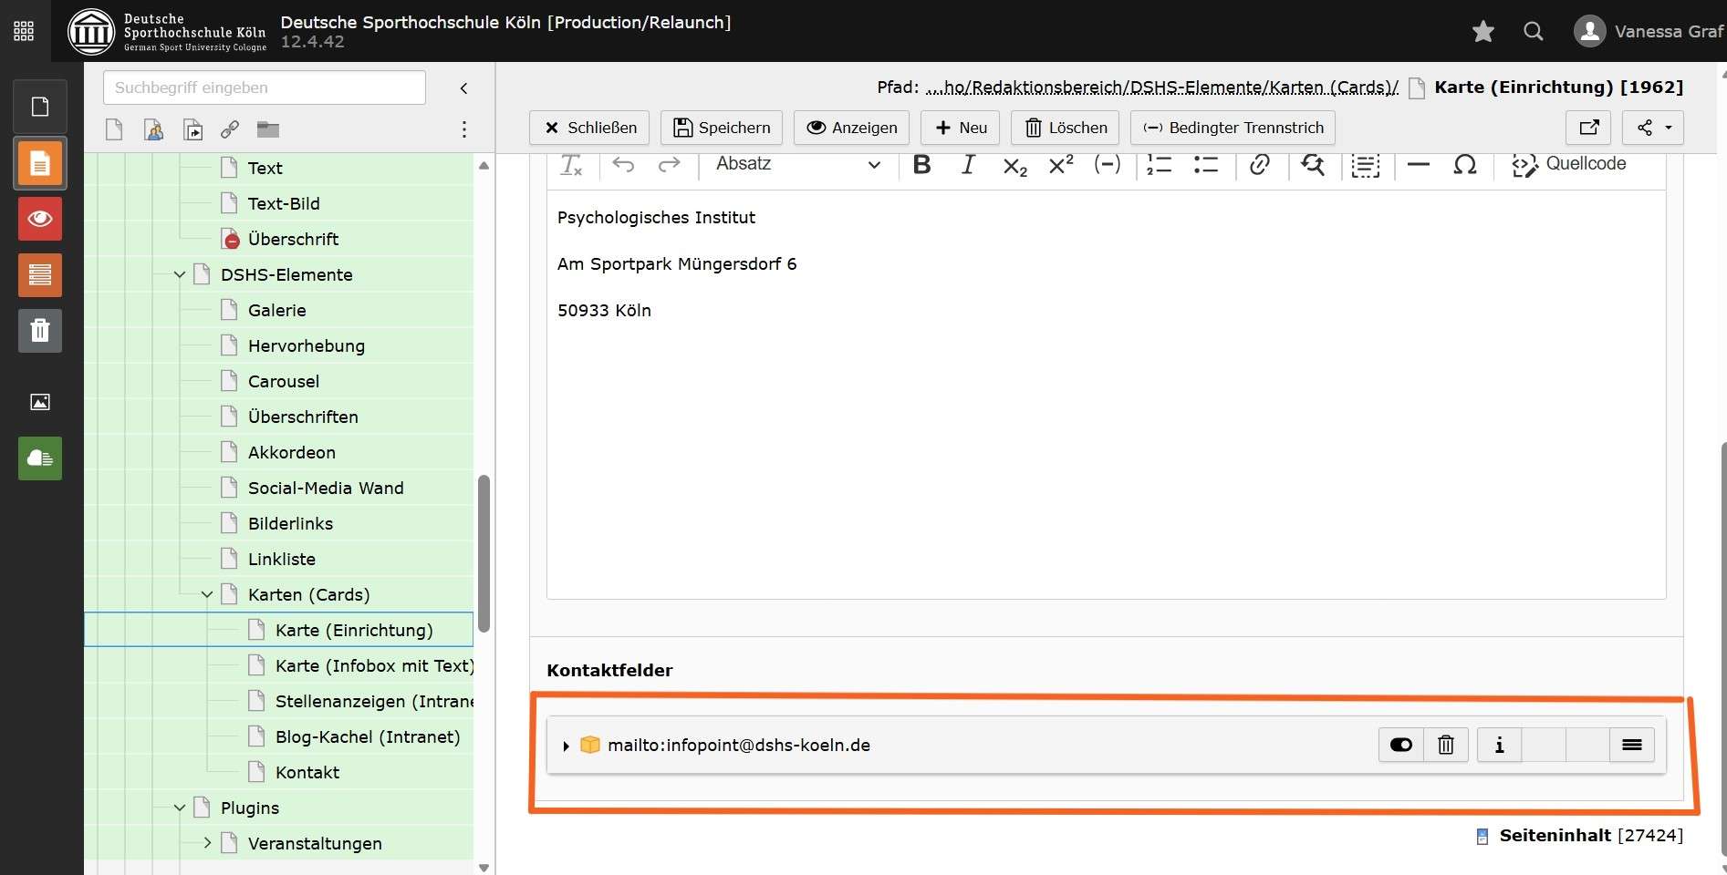Delete the mailto contact field entry

pyautogui.click(x=1446, y=746)
